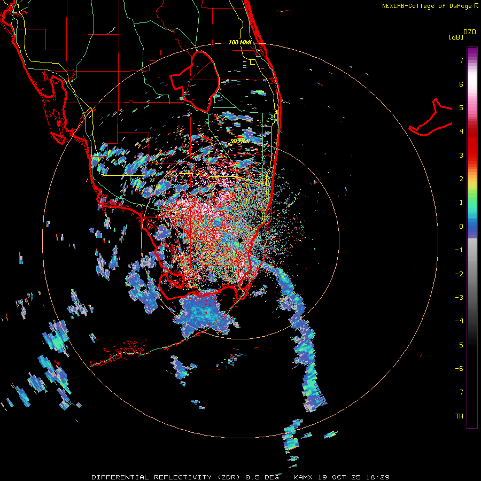The width and height of the screenshot is (481, 481).
Task: Click the DZD product label above colorbar
Action: coord(470,32)
